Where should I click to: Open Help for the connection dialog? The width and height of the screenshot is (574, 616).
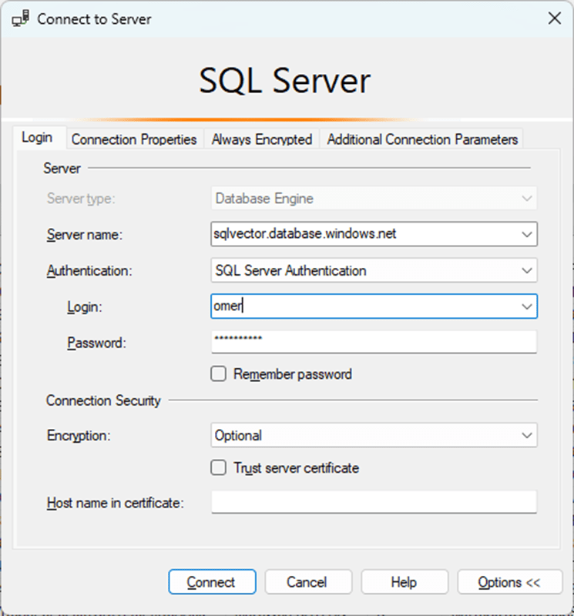[404, 582]
